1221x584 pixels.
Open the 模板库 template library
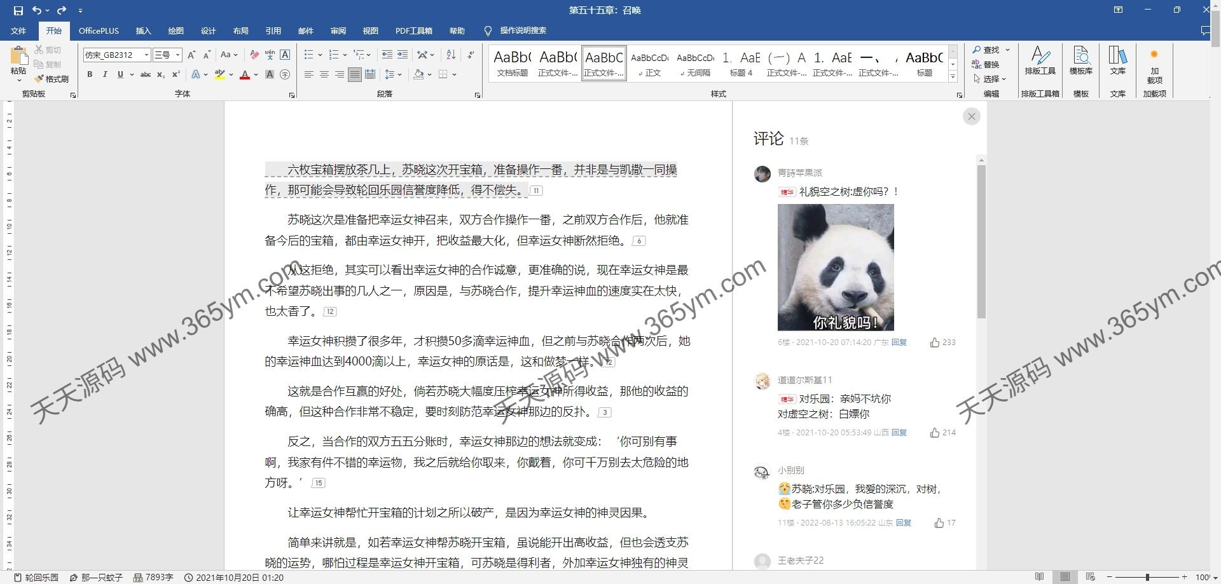[x=1081, y=61]
